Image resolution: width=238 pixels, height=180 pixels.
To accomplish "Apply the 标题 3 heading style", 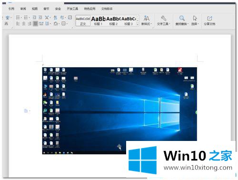I will pos(129,20).
